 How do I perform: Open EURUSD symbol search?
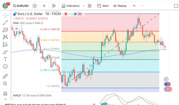point(21,6)
